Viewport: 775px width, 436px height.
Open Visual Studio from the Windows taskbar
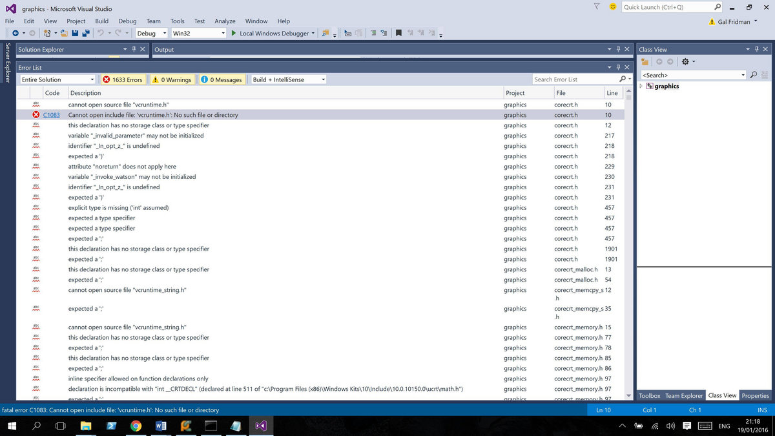point(260,426)
